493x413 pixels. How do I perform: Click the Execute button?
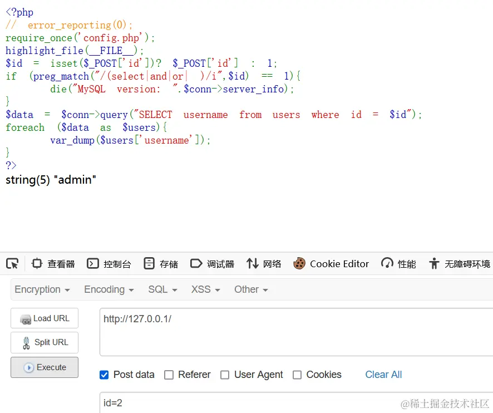(x=45, y=367)
